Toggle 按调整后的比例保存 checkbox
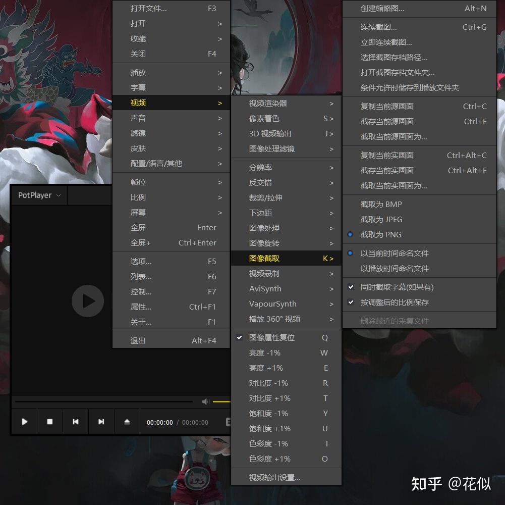 [419, 302]
